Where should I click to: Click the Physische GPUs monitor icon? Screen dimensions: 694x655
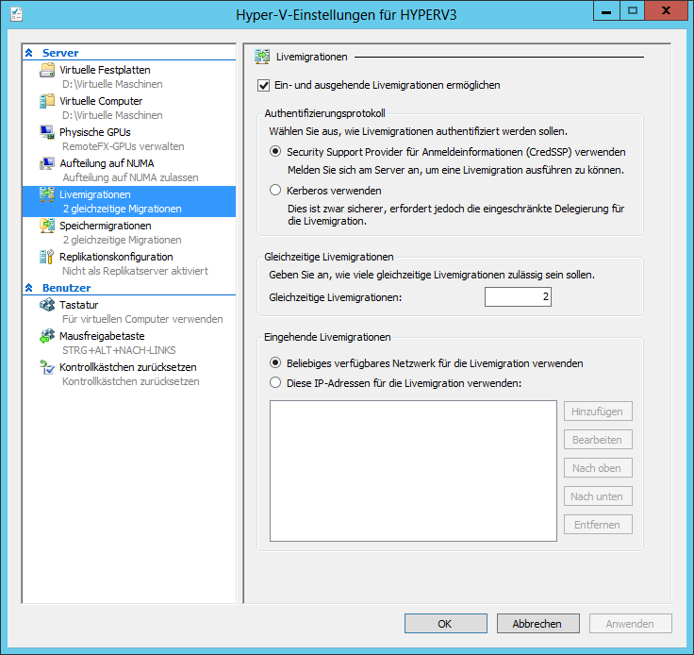pyautogui.click(x=47, y=132)
